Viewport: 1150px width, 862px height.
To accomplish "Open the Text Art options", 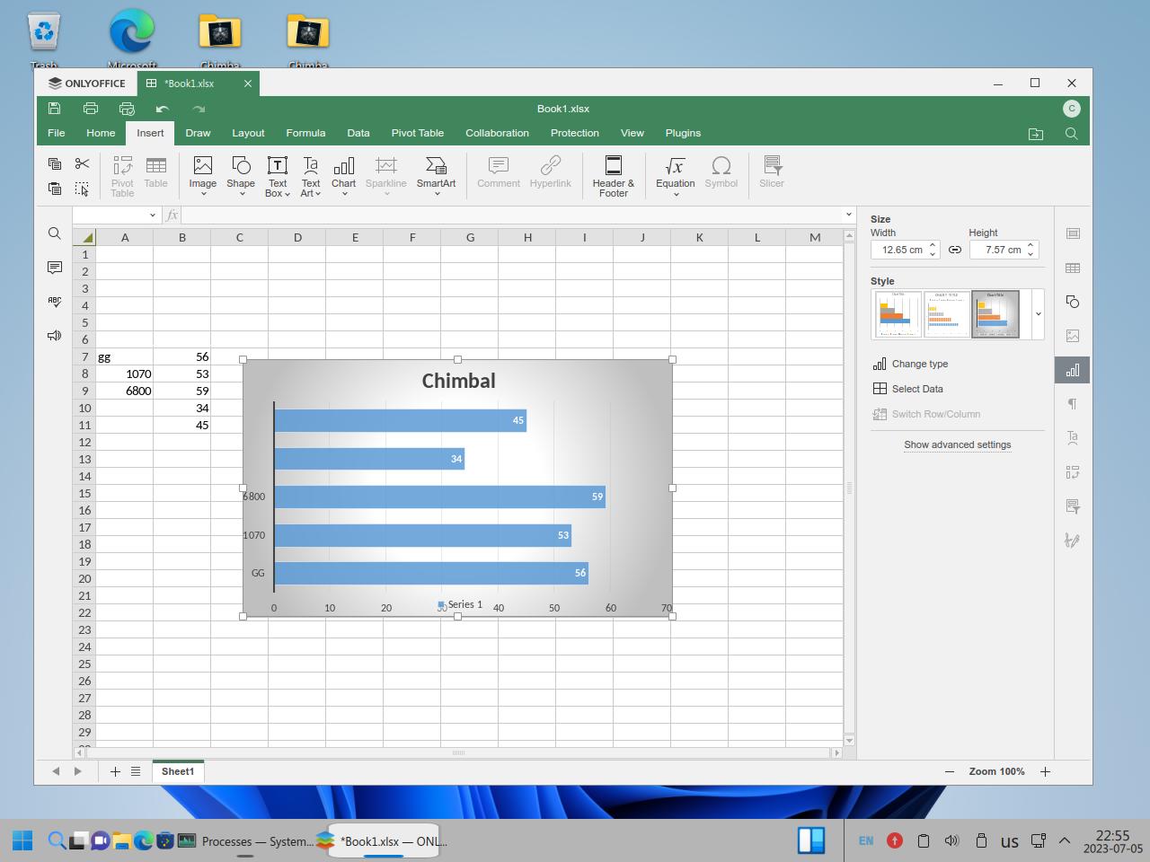I will 311,176.
